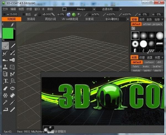Open the 连通拾取 dropdown
The width and height of the screenshot is (166, 135).
coord(107,9)
